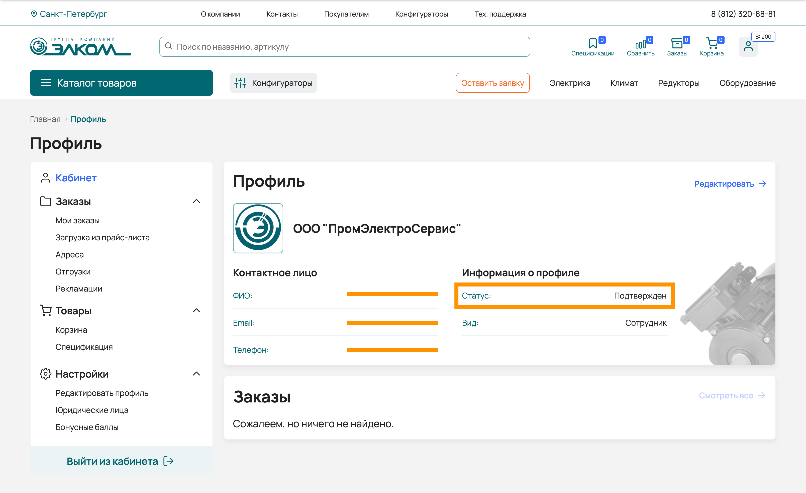806x493 pixels.
Task: Click the user profile avatar icon
Action: pyautogui.click(x=748, y=46)
